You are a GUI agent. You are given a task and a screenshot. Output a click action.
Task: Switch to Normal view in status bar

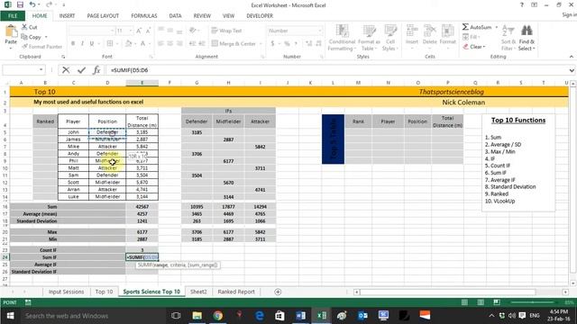[464, 302]
